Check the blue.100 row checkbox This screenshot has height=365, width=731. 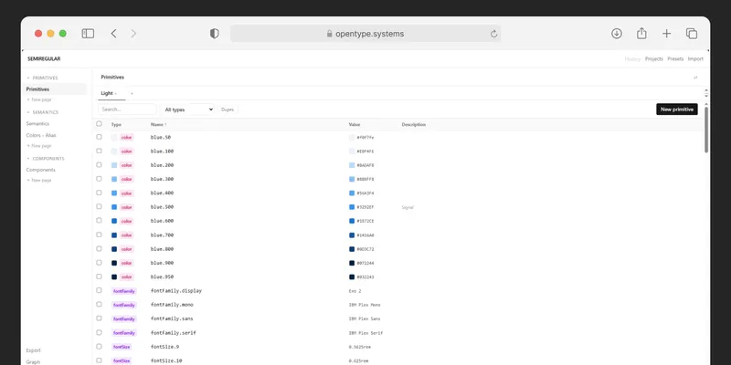tap(99, 151)
